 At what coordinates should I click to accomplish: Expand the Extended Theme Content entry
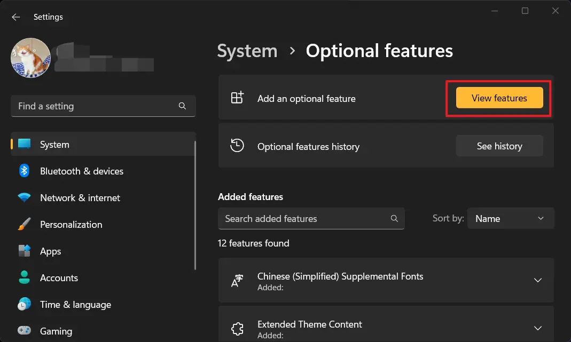(538, 328)
